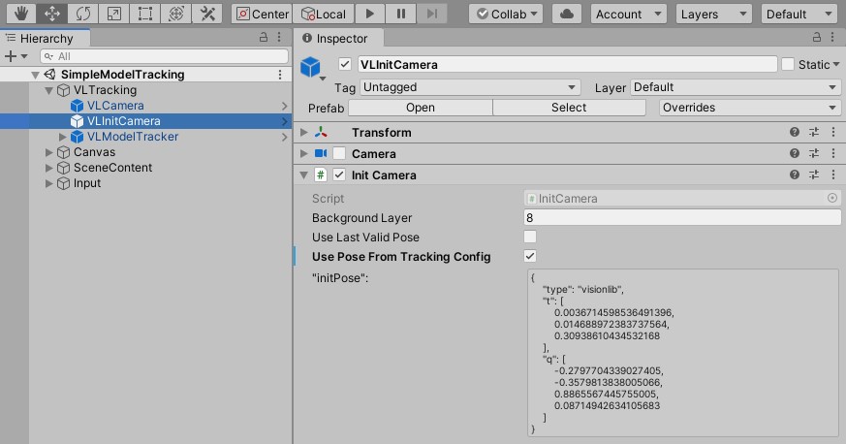The image size is (846, 444).
Task: Click the Hierarchy lock icon
Action: [x=264, y=38]
